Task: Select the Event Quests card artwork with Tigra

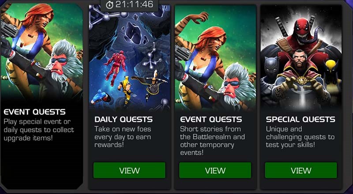Action: pos(215,58)
